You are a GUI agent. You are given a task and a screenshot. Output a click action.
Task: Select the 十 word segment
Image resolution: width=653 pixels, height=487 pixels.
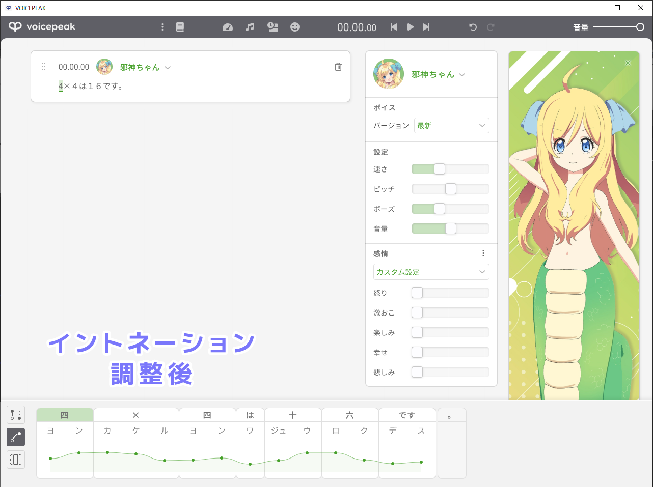pos(293,415)
